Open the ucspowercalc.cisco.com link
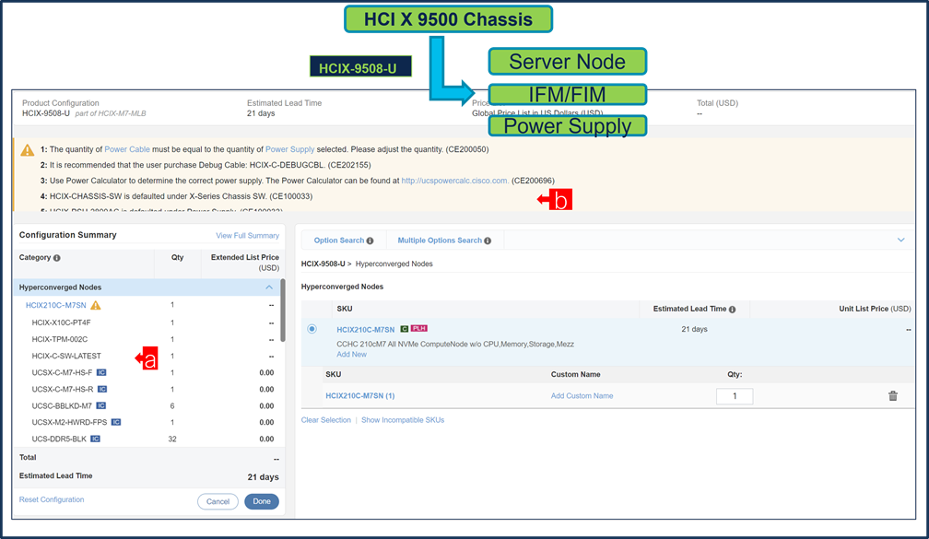 pos(454,181)
